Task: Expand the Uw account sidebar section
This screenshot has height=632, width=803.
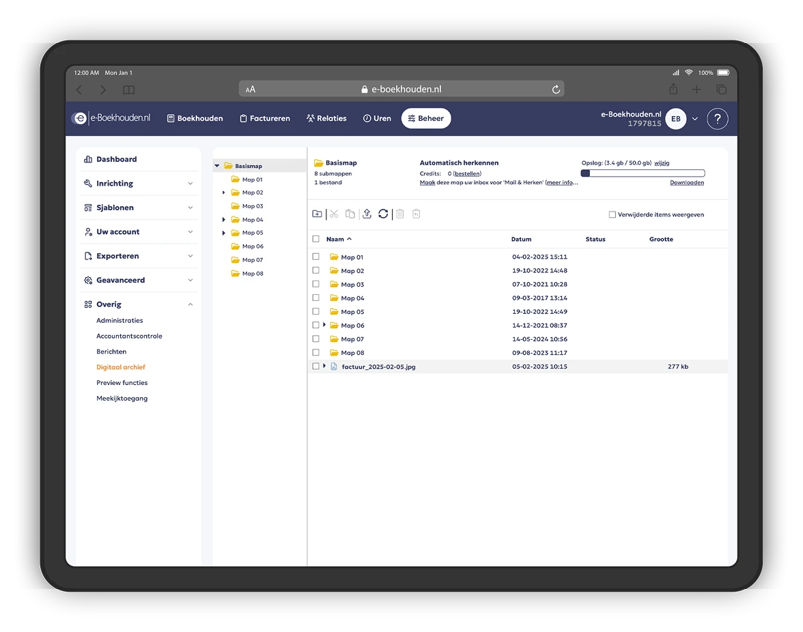Action: point(138,232)
